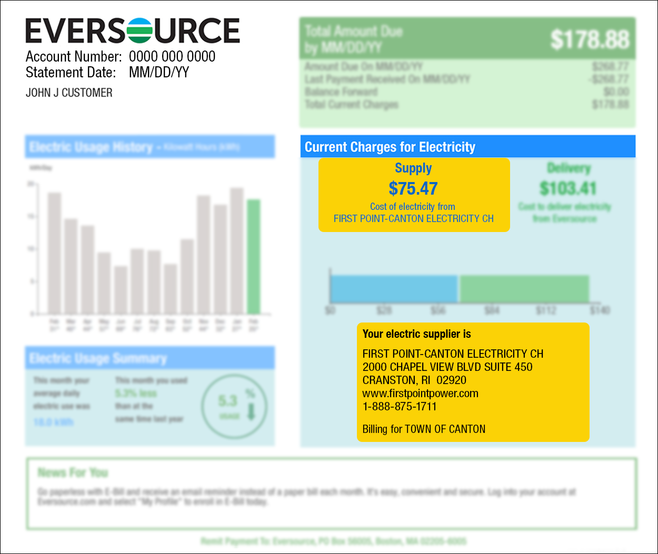
Task: Click the blue supply segment of bar
Action: [x=394, y=288]
